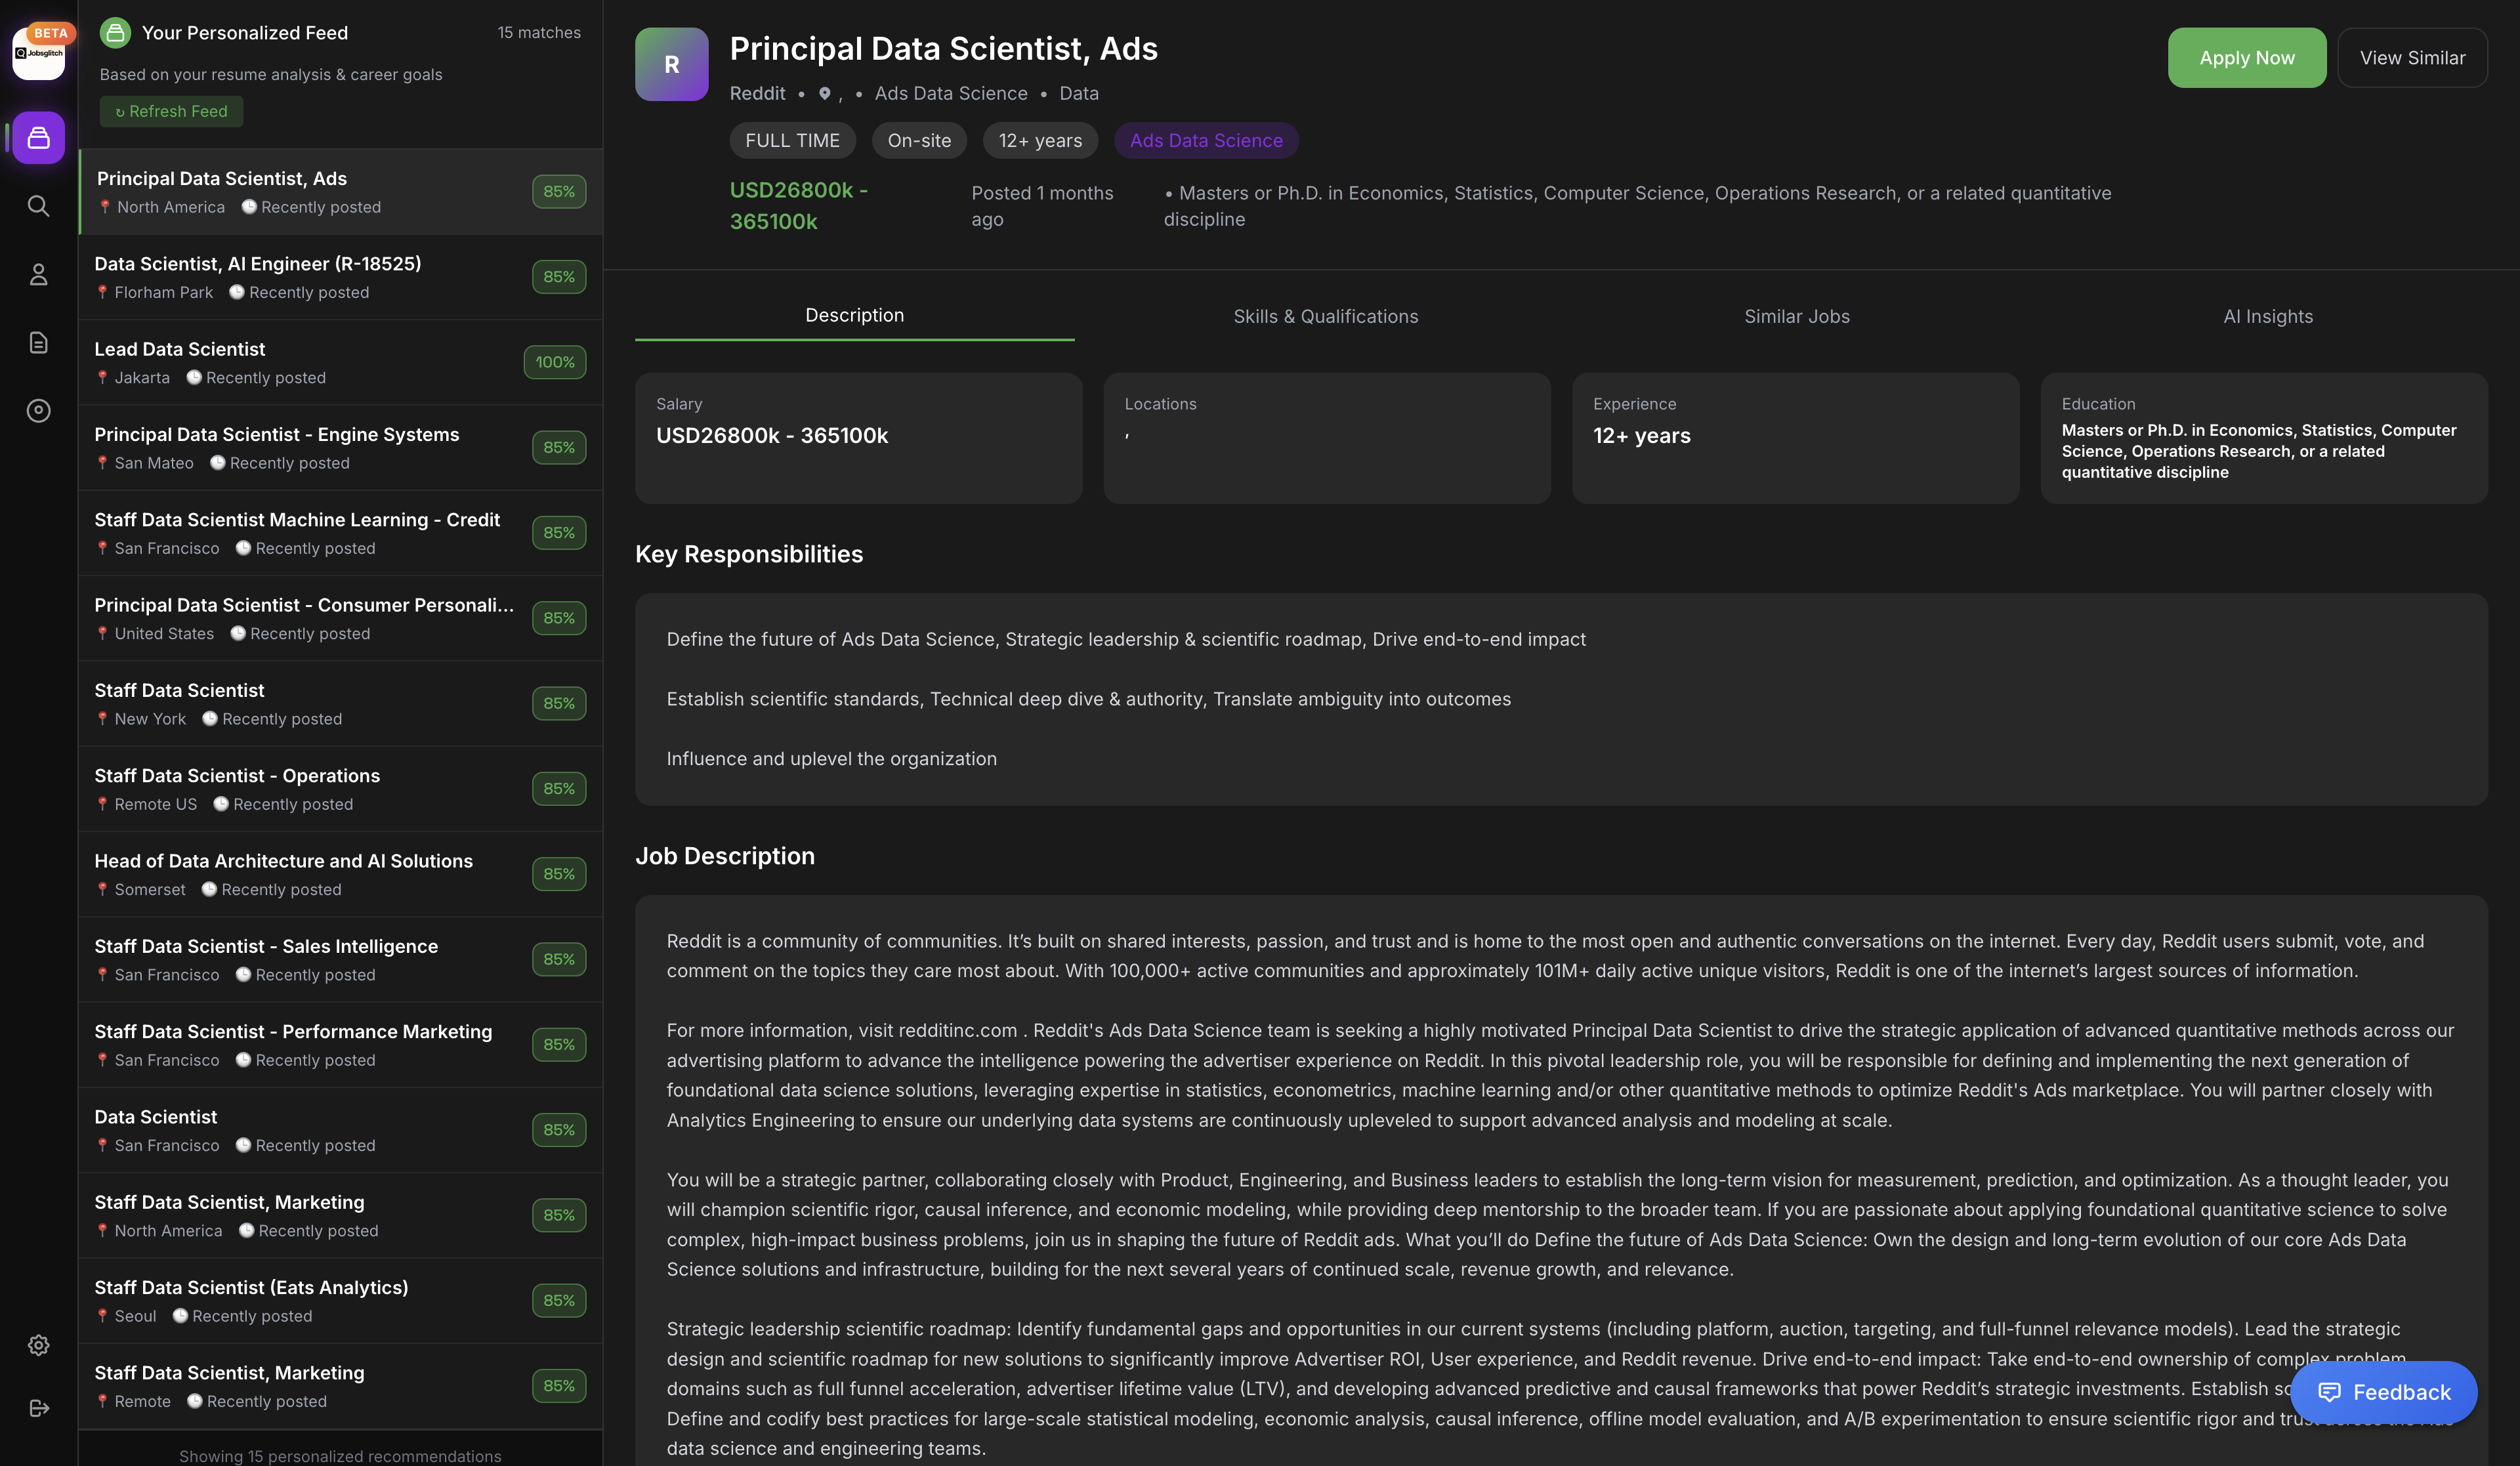The image size is (2520, 1466).
Task: Open the Feedback chat widget
Action: [x=2384, y=1392]
